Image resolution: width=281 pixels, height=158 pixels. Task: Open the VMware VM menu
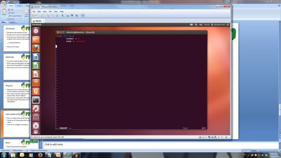[50, 11]
